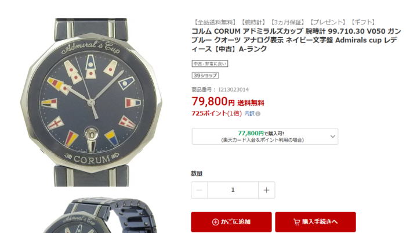This screenshot has height=233, width=406.
Task: Increase quantity with the plus button
Action: click(x=266, y=190)
